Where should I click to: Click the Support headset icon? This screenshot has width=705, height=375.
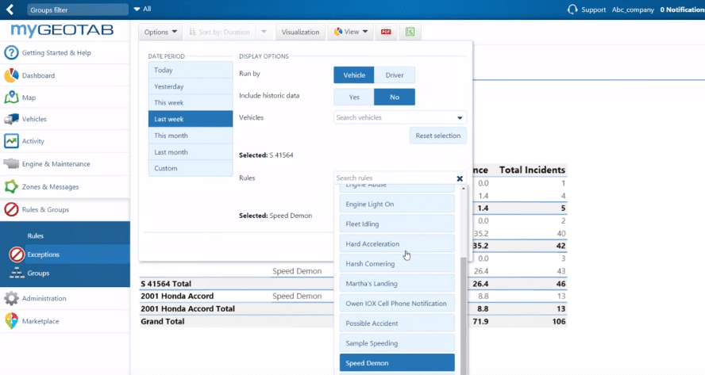(572, 10)
